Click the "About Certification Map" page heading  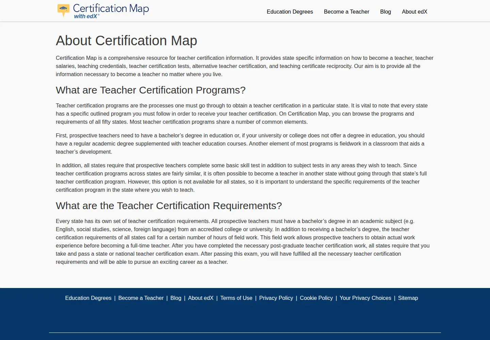coord(127,40)
